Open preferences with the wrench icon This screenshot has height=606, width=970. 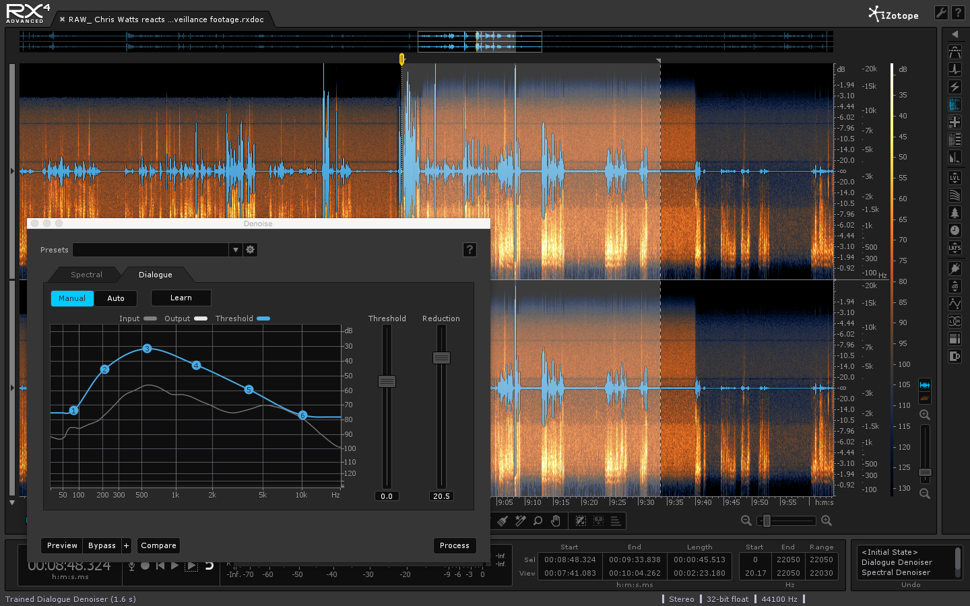point(941,13)
